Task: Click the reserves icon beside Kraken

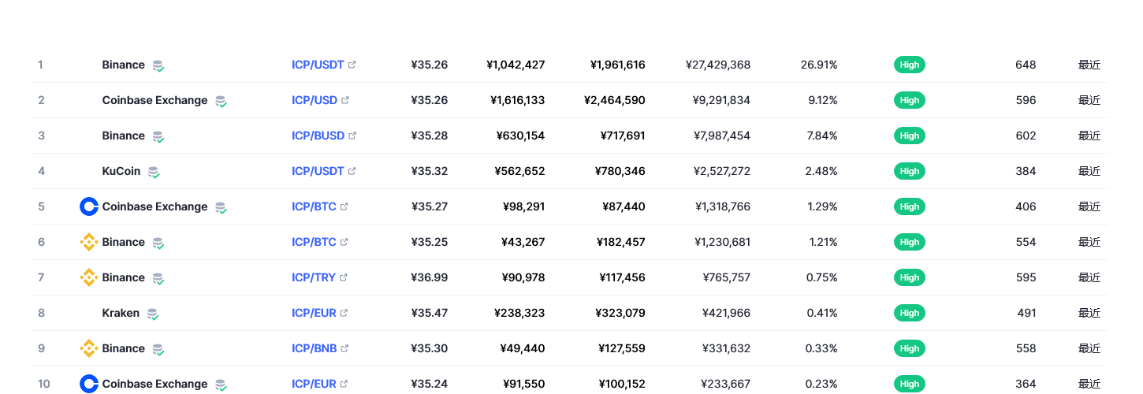Action: pos(152,314)
